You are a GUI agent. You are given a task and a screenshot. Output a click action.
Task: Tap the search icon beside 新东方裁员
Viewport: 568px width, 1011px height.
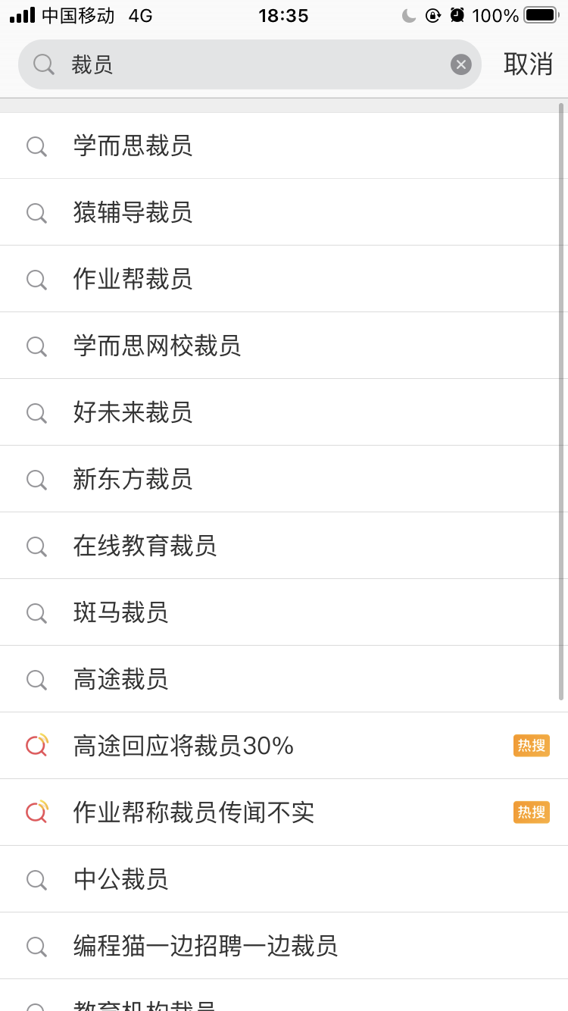coord(36,480)
